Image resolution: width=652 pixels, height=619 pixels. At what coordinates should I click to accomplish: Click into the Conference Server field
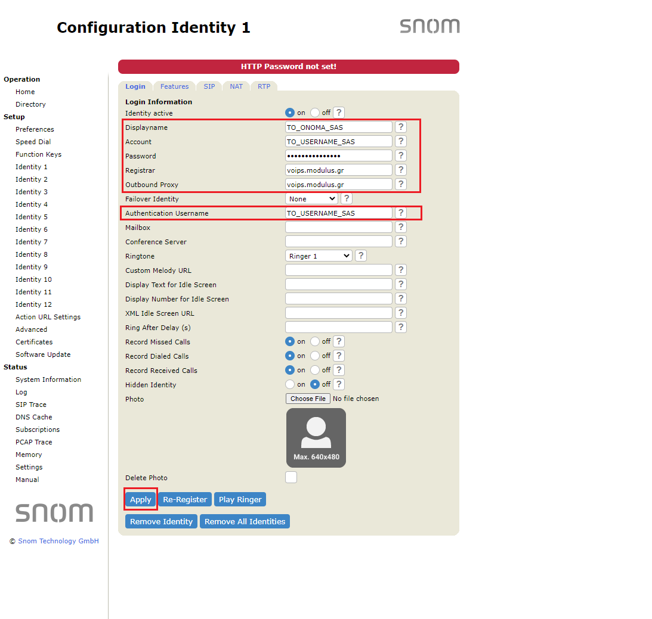pyautogui.click(x=338, y=241)
